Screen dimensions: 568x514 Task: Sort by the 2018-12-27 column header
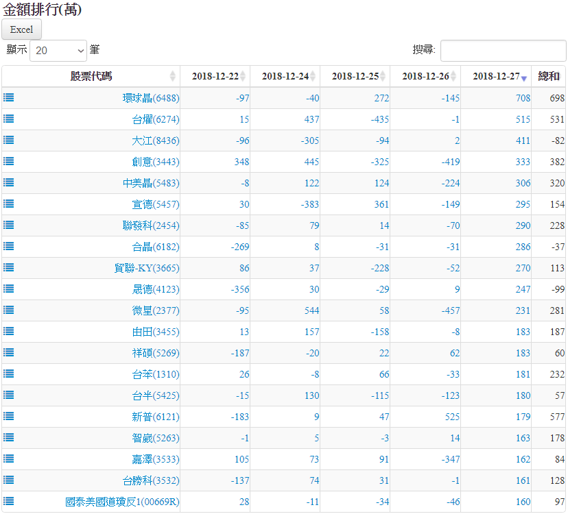click(495, 76)
